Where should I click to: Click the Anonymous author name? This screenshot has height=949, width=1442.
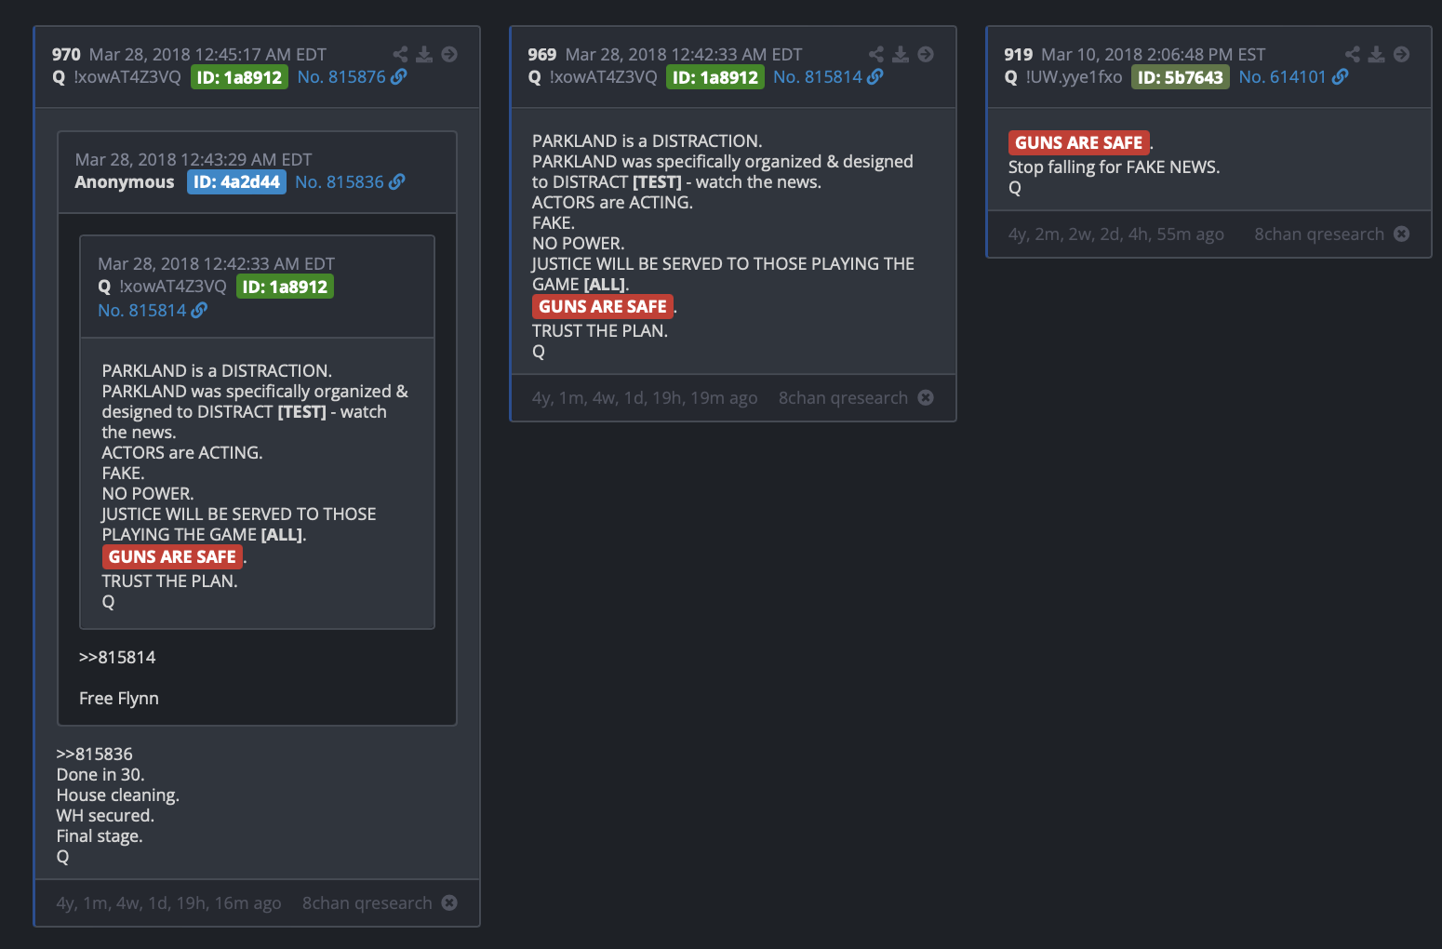click(125, 182)
